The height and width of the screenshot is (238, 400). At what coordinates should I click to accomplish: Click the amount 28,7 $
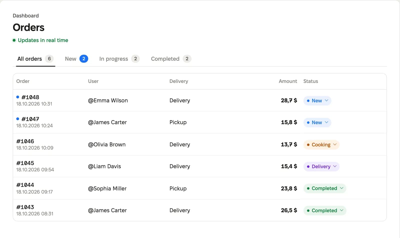click(289, 101)
